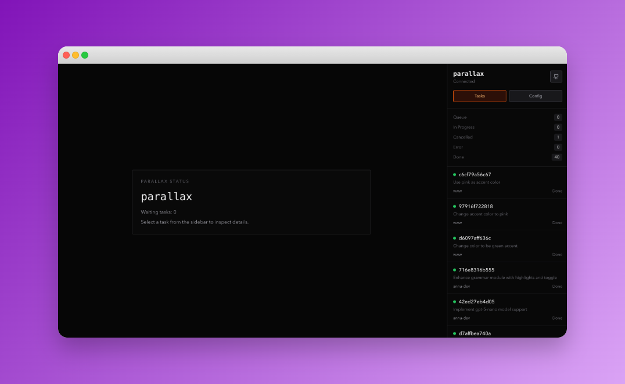Click the parallax title in the sidebar
625x384 pixels.
click(x=468, y=74)
